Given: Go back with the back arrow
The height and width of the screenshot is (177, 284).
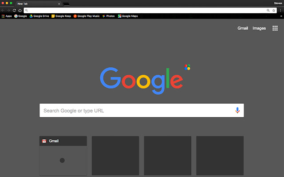Looking at the screenshot, I should click(x=3, y=10).
